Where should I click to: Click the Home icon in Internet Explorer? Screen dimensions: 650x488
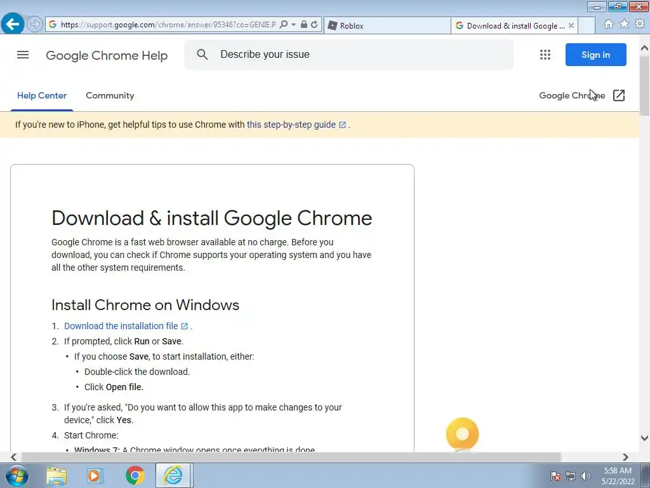point(609,24)
